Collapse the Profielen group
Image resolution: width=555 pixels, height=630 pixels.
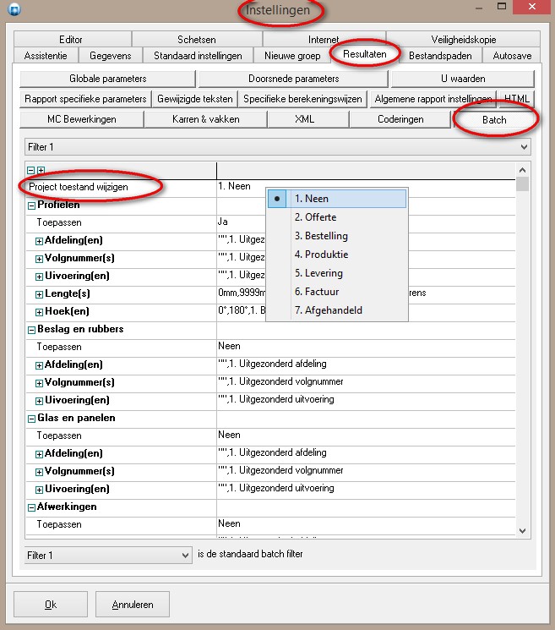click(x=31, y=205)
